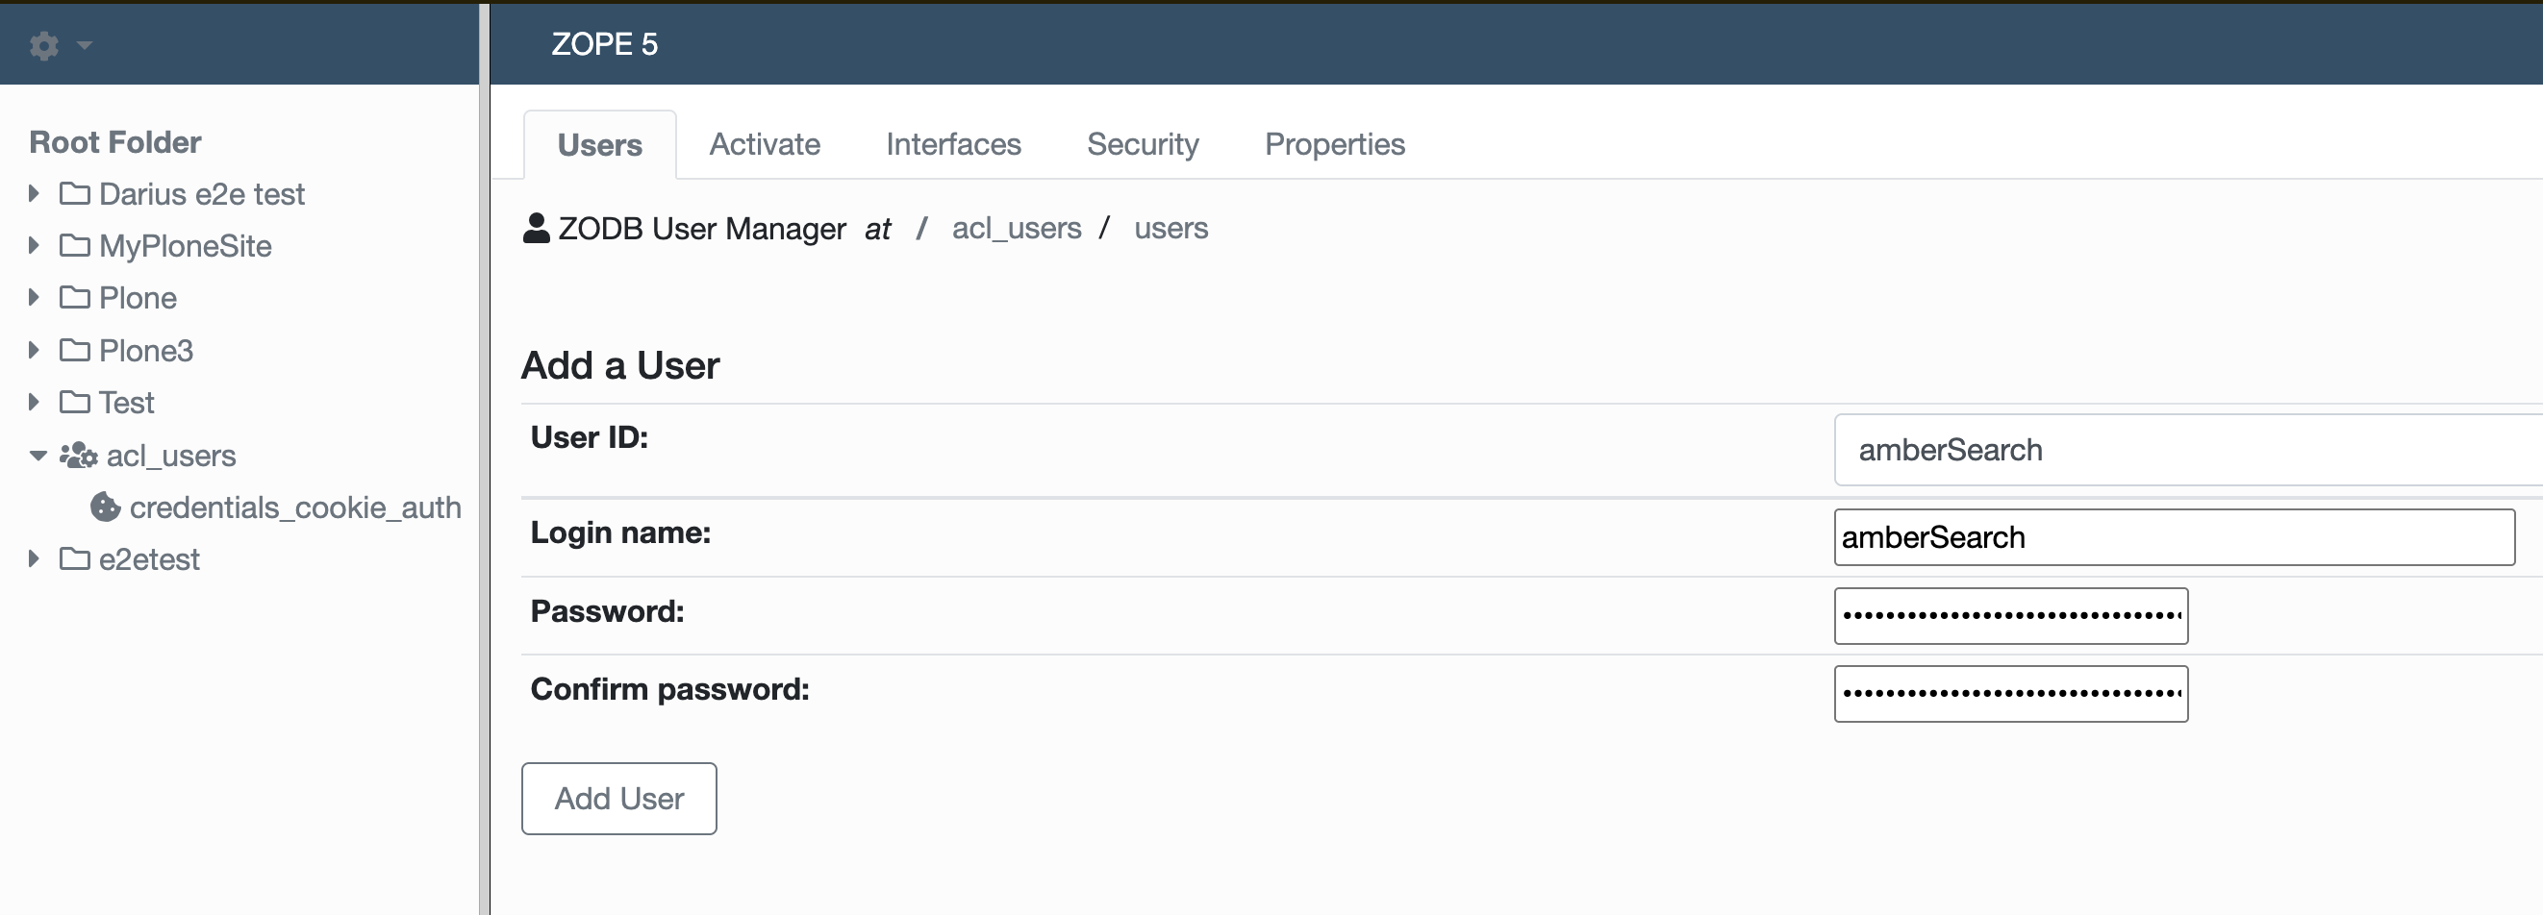The image size is (2543, 915).
Task: Switch to the Security tab
Action: point(1143,145)
